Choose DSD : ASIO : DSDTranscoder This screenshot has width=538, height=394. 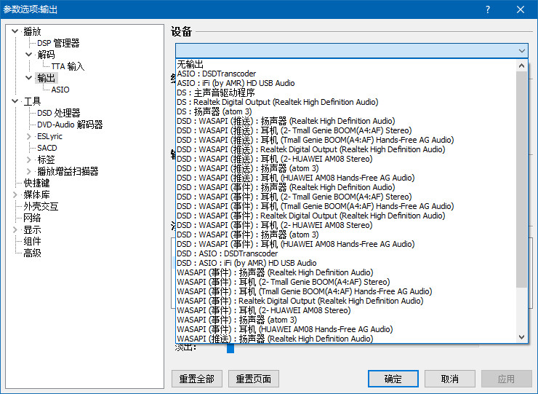point(346,253)
